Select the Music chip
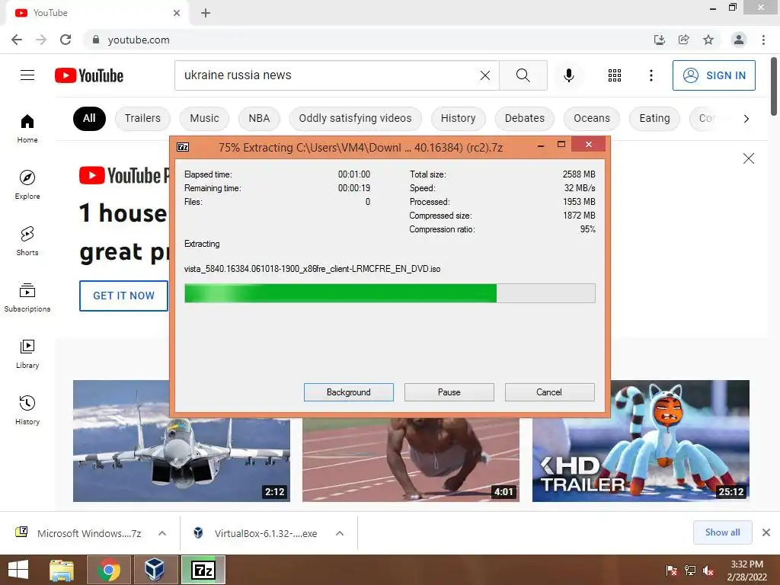Screen dimensions: 780x585 tap(204, 118)
